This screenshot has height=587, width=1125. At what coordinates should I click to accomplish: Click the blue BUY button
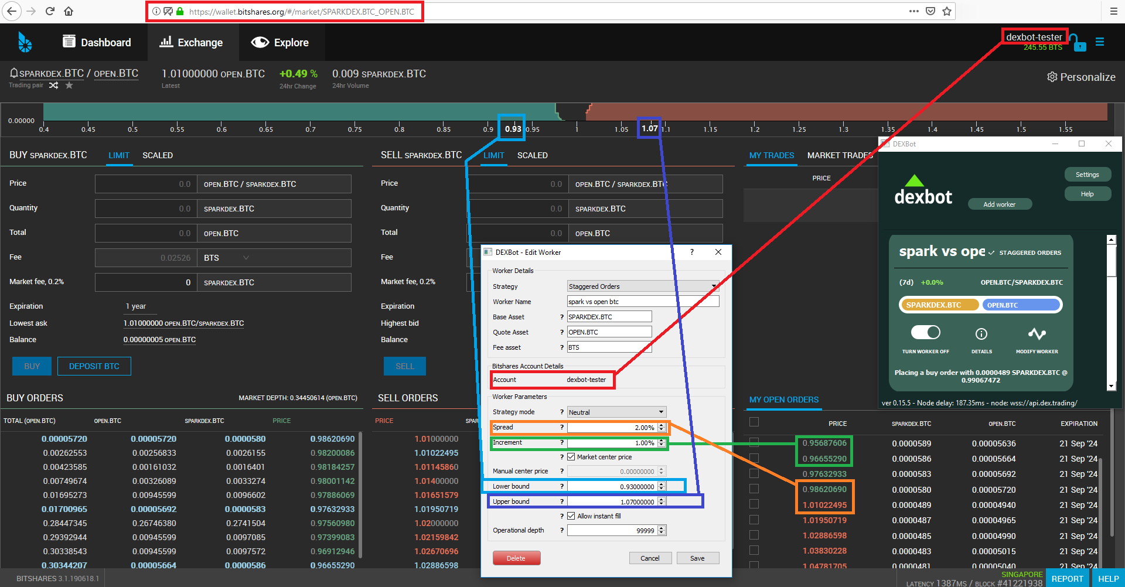32,366
